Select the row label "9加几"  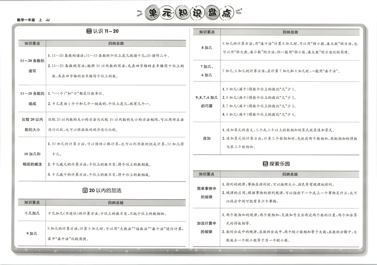tap(32, 234)
